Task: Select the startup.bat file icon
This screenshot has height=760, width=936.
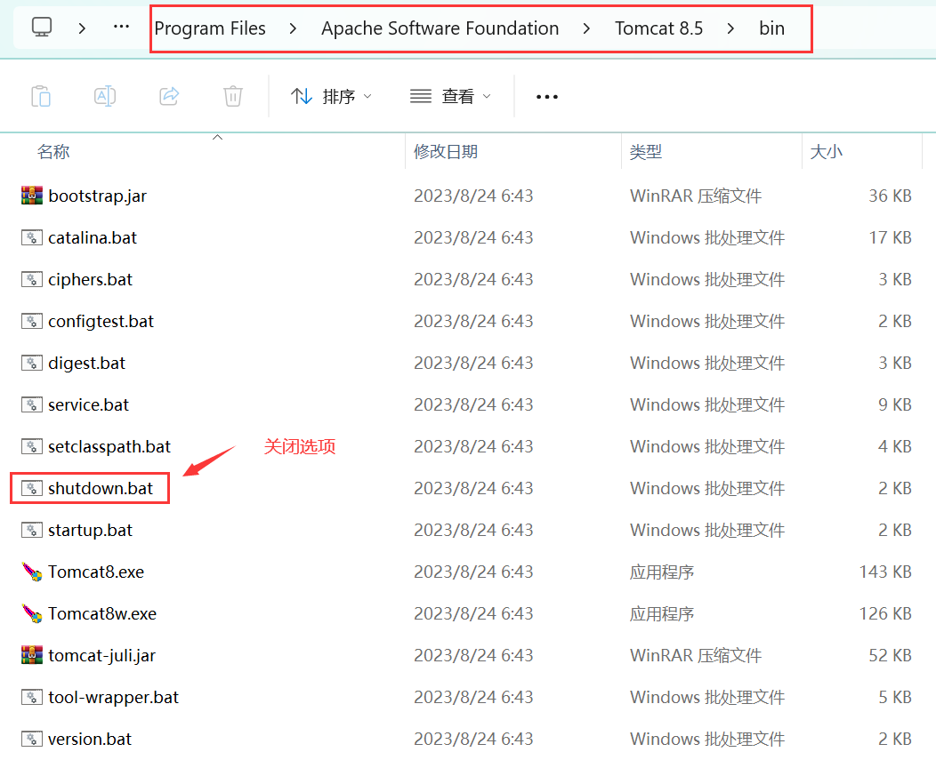Action: [32, 530]
